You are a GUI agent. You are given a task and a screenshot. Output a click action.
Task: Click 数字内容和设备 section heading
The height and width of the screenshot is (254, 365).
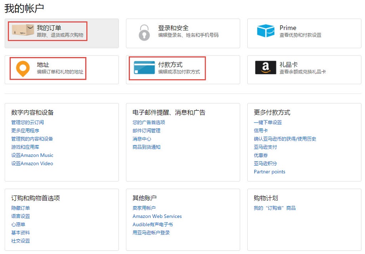tap(32, 113)
